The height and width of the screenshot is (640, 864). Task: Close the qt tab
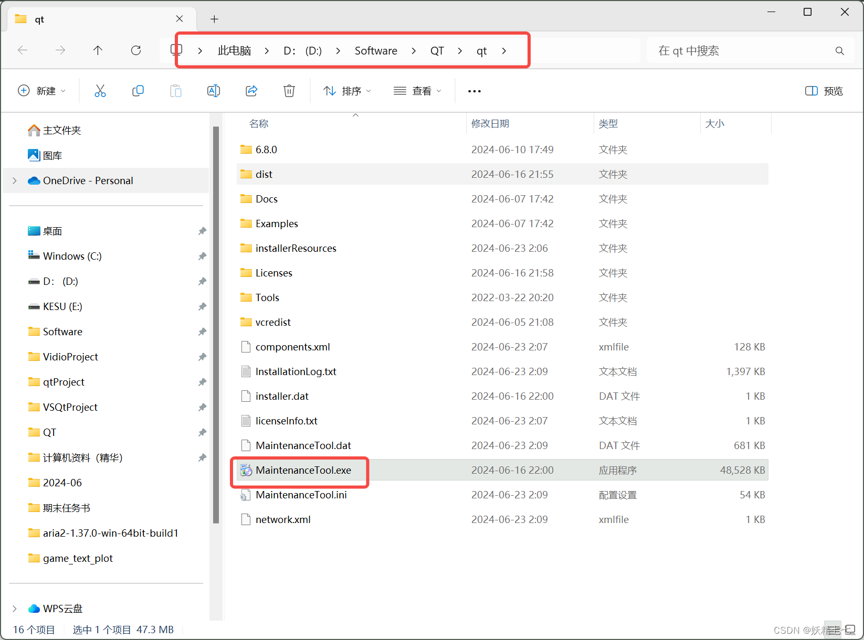[180, 19]
